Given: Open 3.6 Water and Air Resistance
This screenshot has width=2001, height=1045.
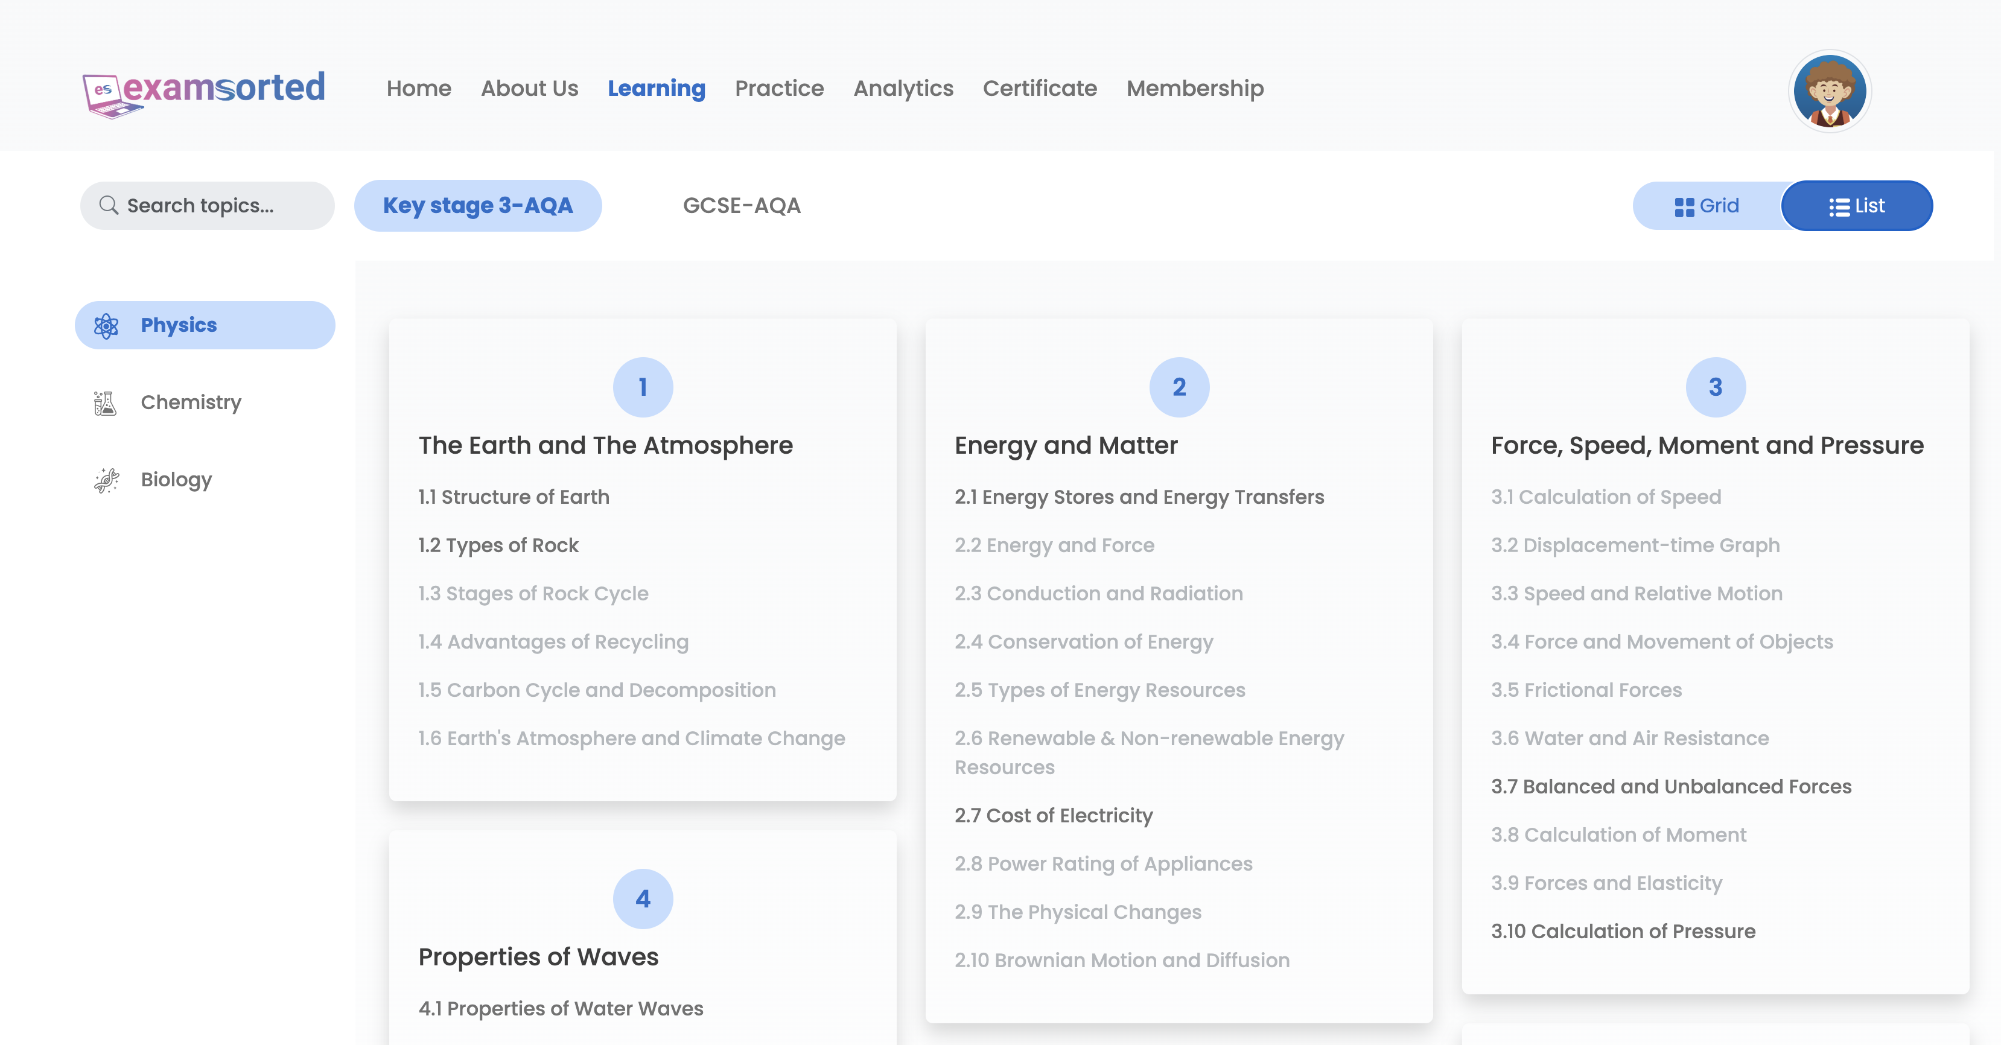Looking at the screenshot, I should coord(1630,738).
